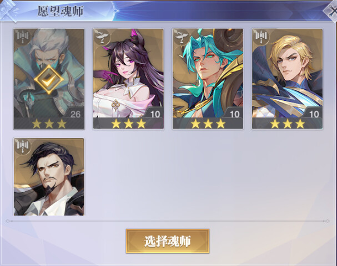Click the class icon on blonde-haired hero card
The width and height of the screenshot is (337, 266).
261,37
